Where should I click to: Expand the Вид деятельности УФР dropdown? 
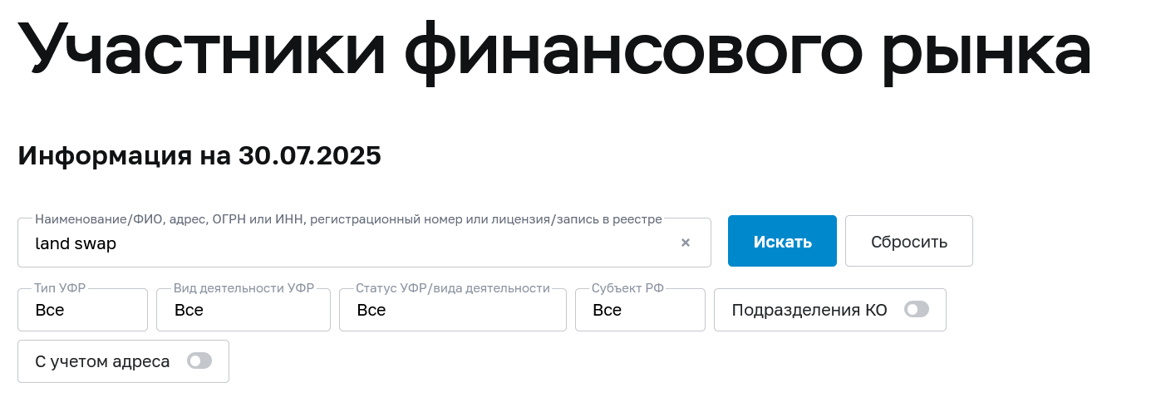coord(243,310)
